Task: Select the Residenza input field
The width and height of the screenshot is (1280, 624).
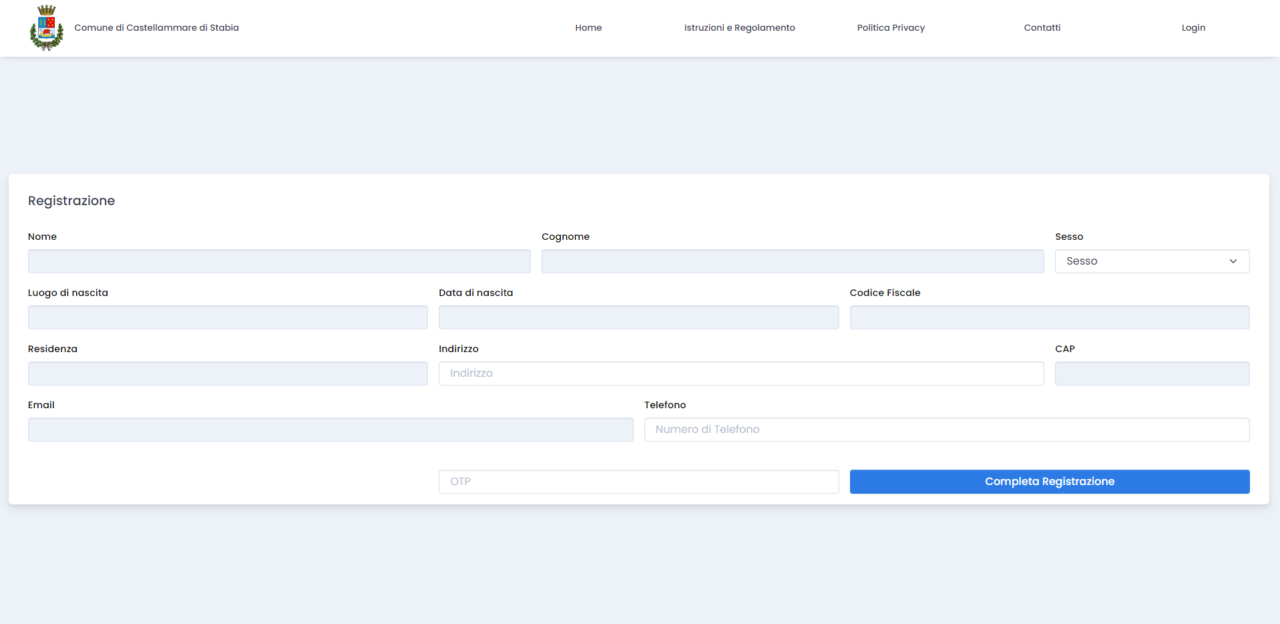Action: tap(228, 373)
